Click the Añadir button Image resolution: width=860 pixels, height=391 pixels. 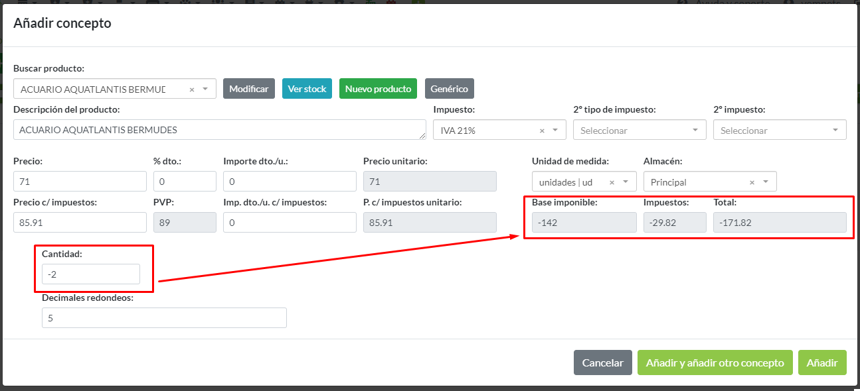click(821, 363)
